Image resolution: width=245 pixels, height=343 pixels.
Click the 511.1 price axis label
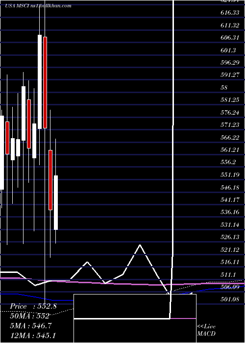[x=228, y=274]
